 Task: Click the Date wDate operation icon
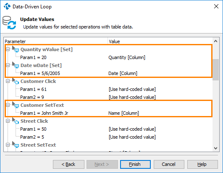click(x=16, y=65)
